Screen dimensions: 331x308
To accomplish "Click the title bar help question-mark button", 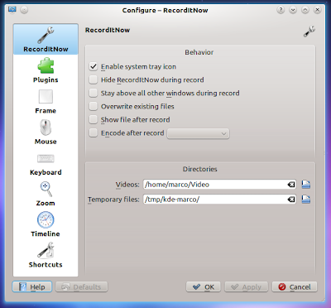I will (x=281, y=10).
